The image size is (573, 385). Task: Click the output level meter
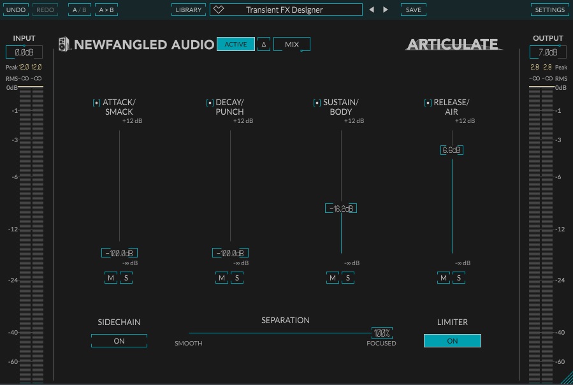[541, 234]
